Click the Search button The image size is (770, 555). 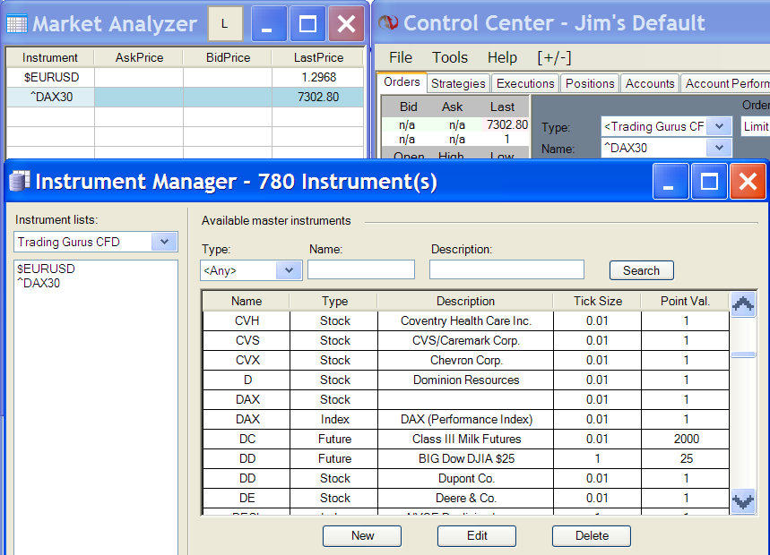(641, 270)
